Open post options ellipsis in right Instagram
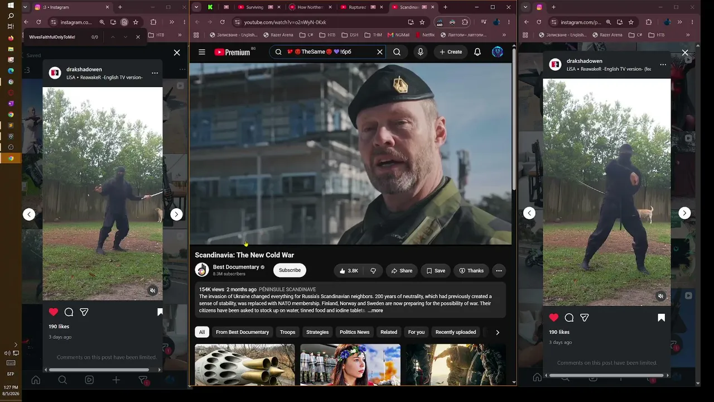Screen dimensions: 714x402 [x=663, y=65]
